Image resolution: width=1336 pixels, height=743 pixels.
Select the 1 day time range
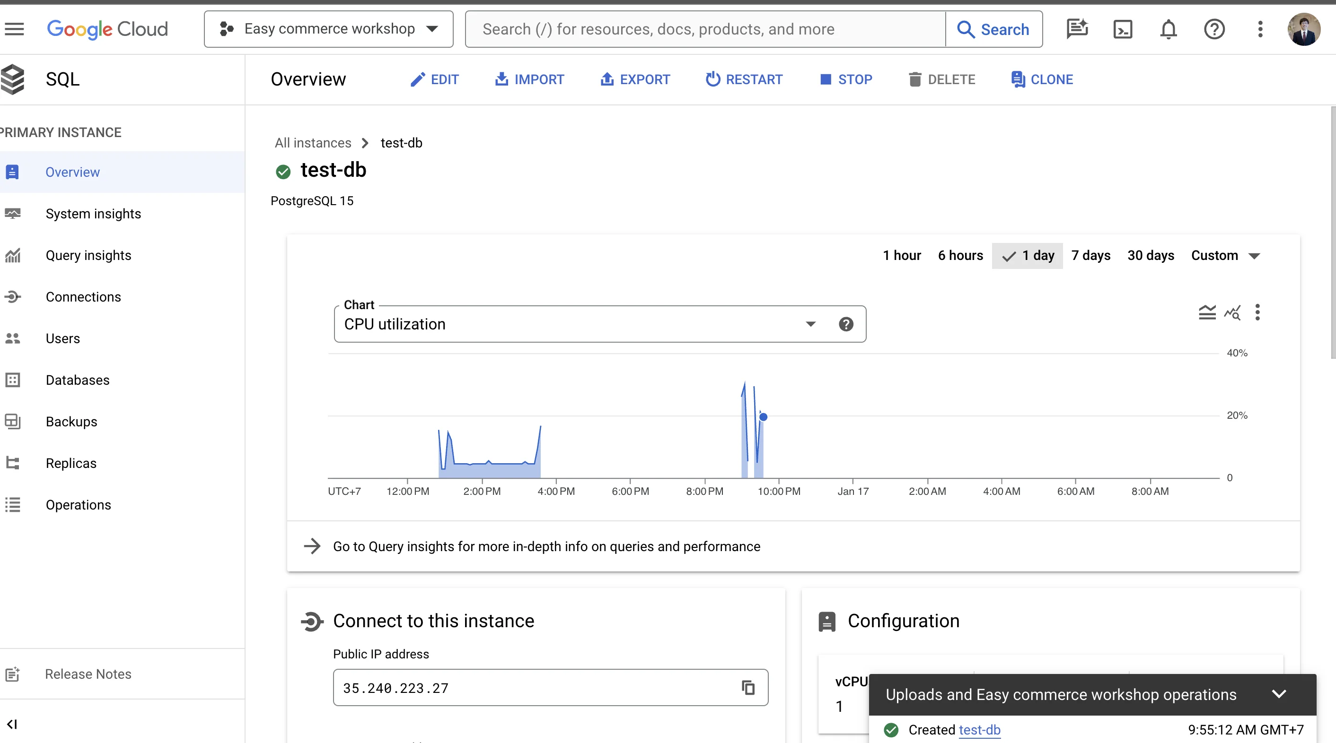1028,255
